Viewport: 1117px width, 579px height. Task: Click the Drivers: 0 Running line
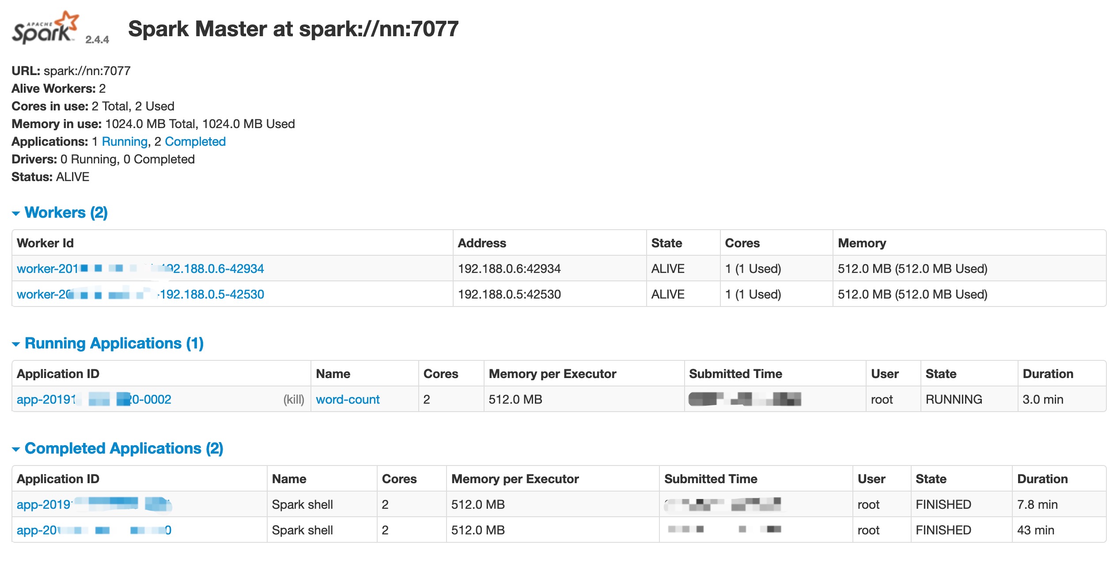click(103, 159)
